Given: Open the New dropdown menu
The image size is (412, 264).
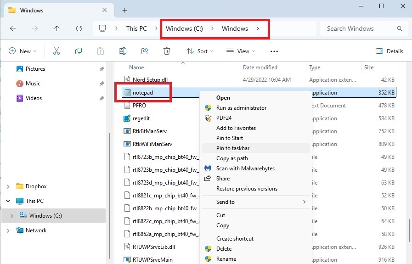Looking at the screenshot, I should point(23,51).
